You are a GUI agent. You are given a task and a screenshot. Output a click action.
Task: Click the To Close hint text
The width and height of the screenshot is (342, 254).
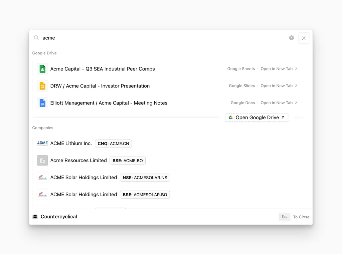301,217
